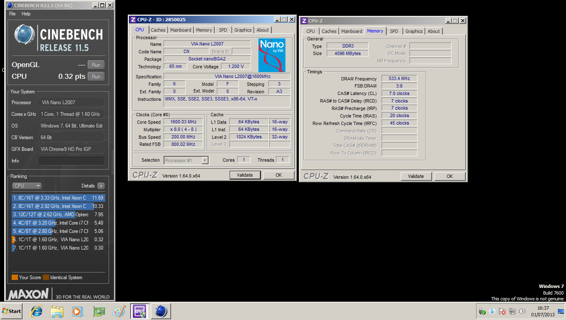Select ranking row 7 scoring 0.30

(x=58, y=248)
